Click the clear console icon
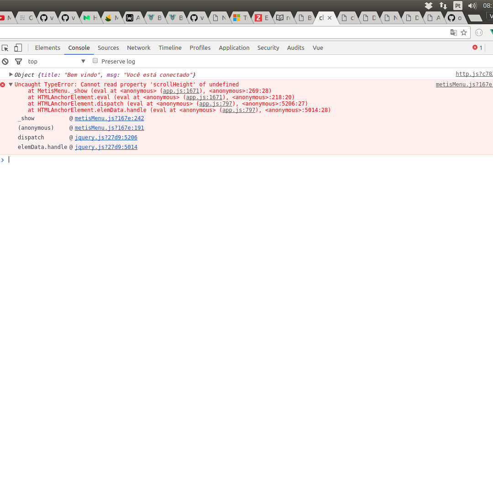 pos(5,61)
